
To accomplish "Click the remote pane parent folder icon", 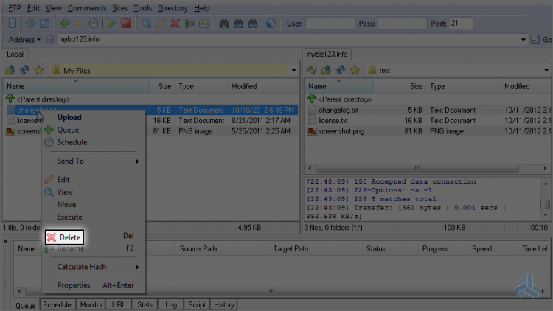I will pyautogui.click(x=326, y=70).
